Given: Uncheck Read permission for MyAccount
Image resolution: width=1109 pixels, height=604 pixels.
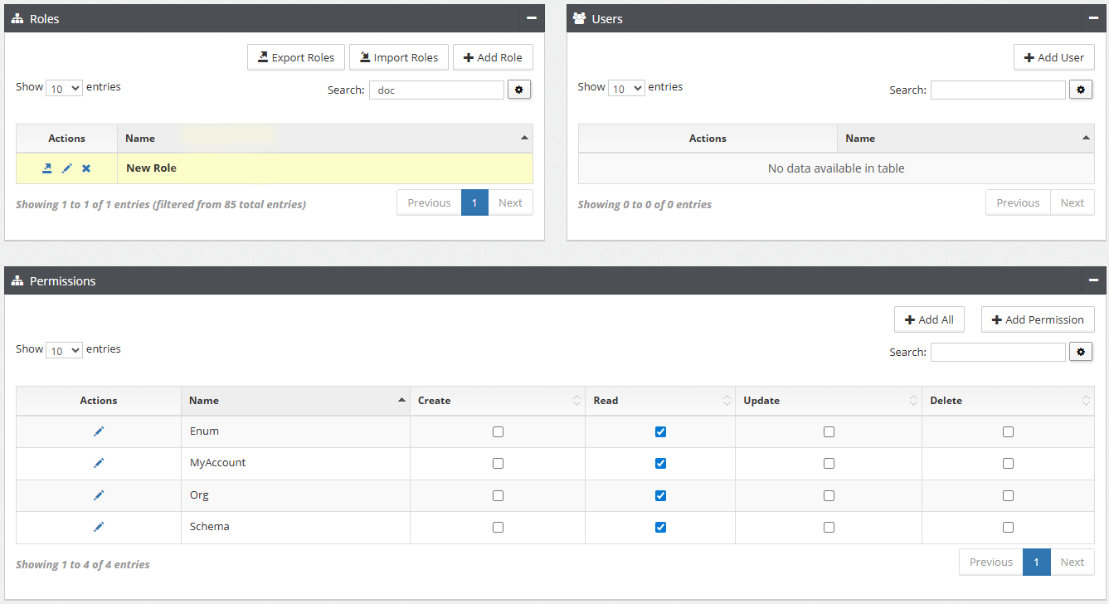Looking at the screenshot, I should click(660, 463).
